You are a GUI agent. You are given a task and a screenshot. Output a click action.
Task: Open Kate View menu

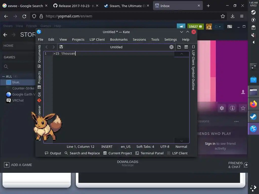(63, 40)
